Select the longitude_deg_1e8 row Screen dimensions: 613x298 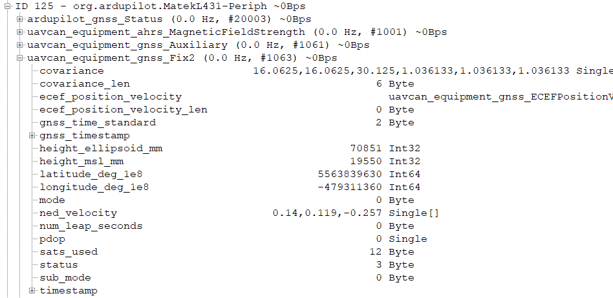pyautogui.click(x=230, y=187)
